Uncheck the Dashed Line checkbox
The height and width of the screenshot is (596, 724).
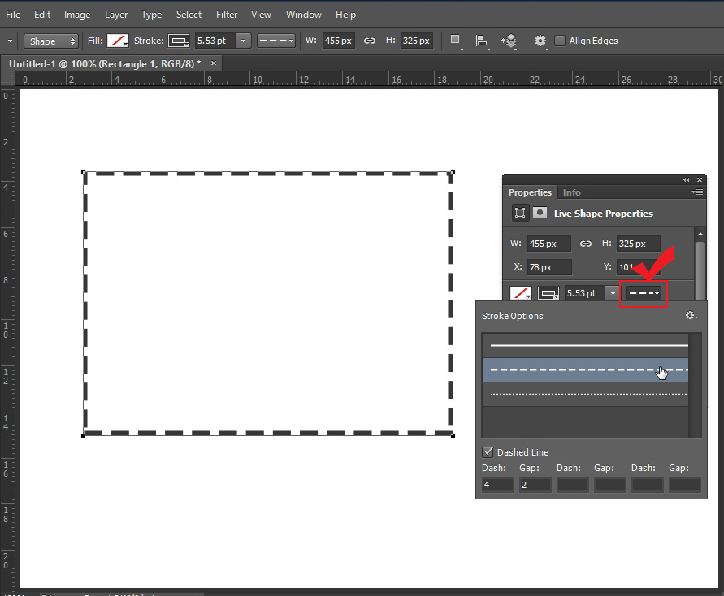488,451
